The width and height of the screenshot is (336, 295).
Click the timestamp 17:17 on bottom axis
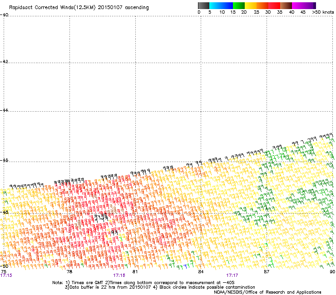[232, 275]
